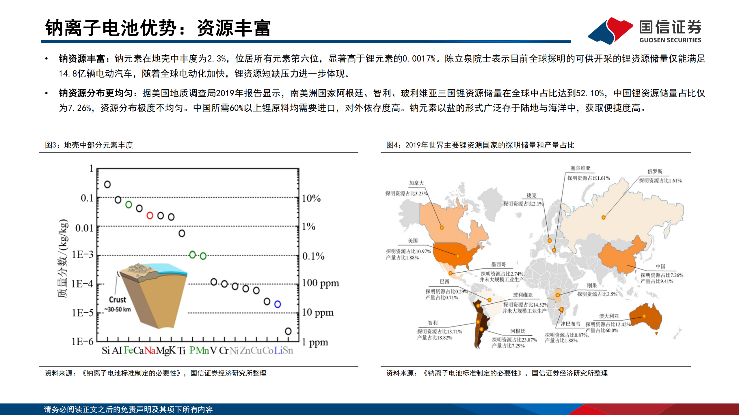Select the red Na abundance data point
This screenshot has width=739, height=415.
(150, 216)
